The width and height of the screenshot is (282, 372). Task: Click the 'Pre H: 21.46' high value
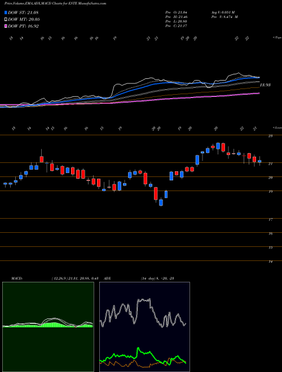(177, 17)
